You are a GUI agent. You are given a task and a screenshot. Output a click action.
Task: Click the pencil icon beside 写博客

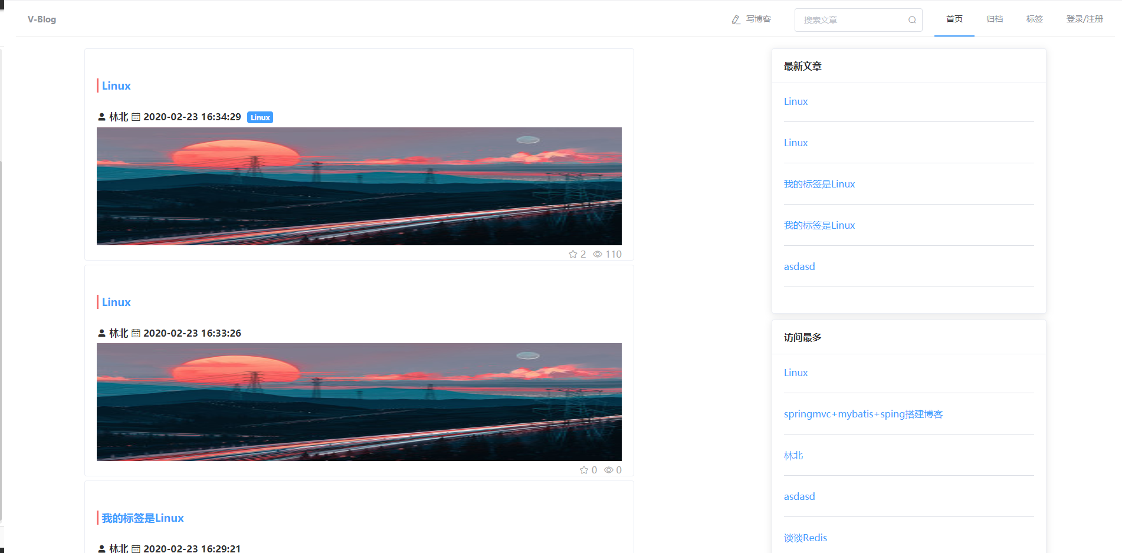point(736,19)
